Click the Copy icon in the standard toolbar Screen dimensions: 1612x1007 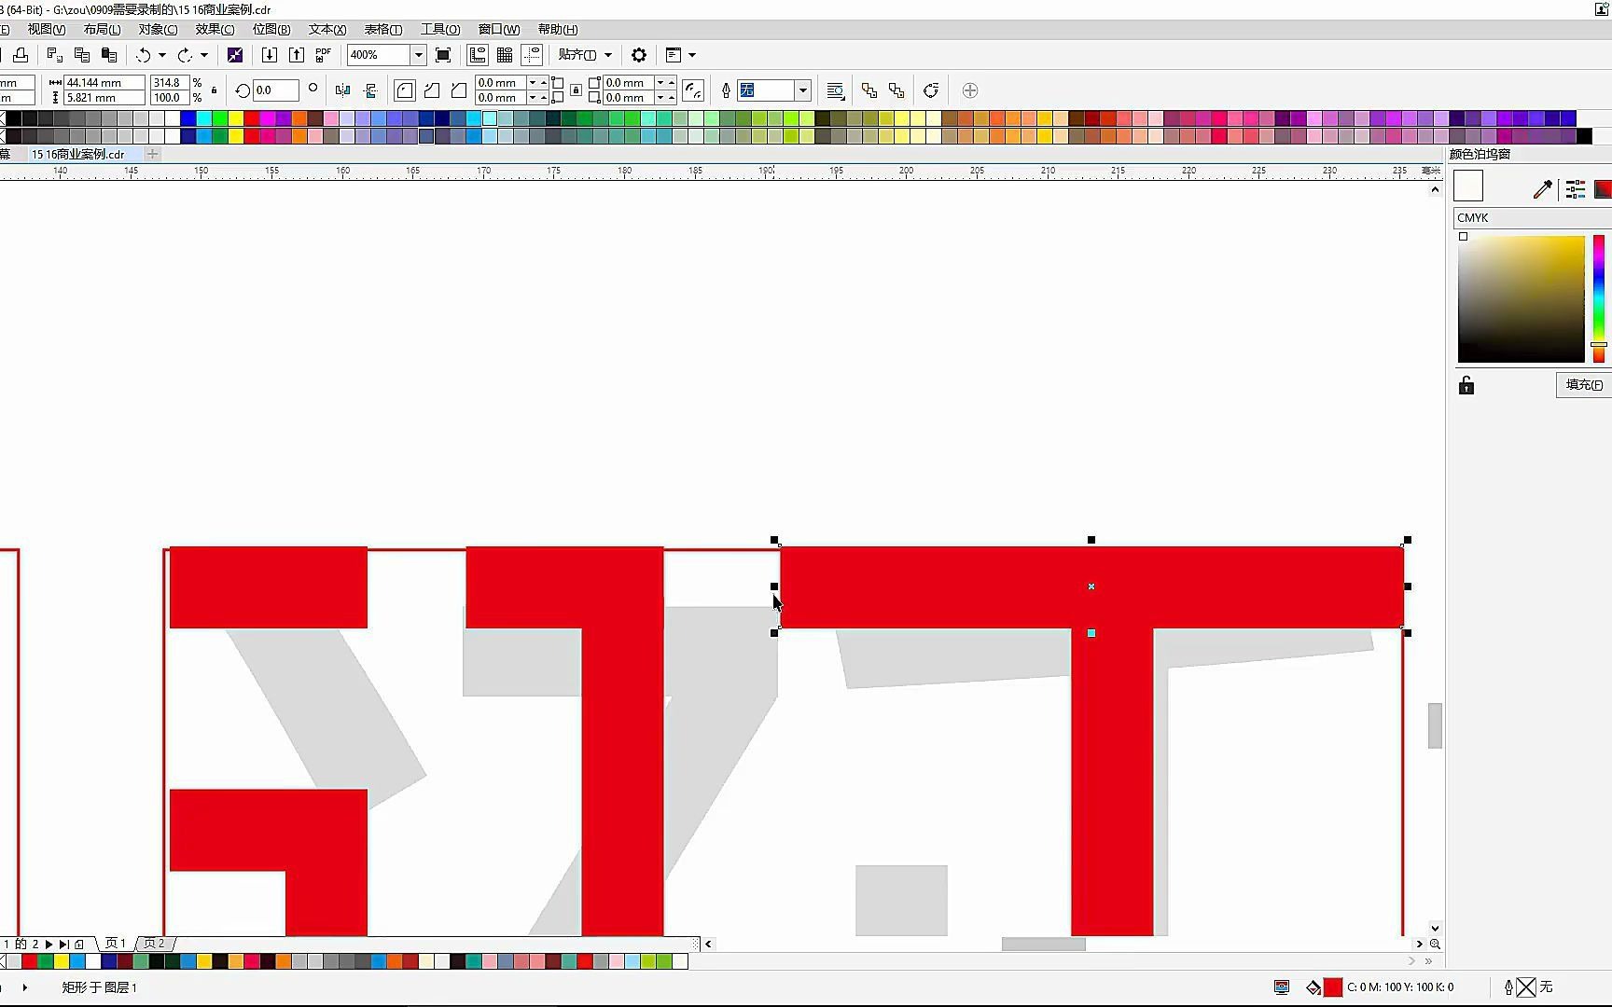coord(82,55)
